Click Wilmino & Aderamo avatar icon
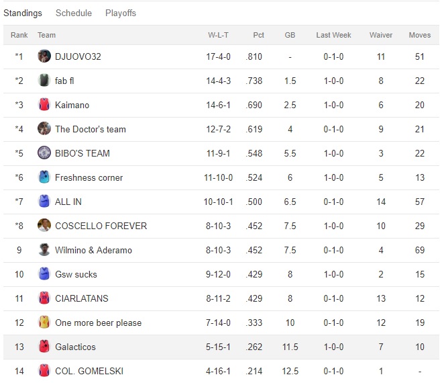Image resolution: width=446 pixels, height=383 pixels. [x=44, y=250]
